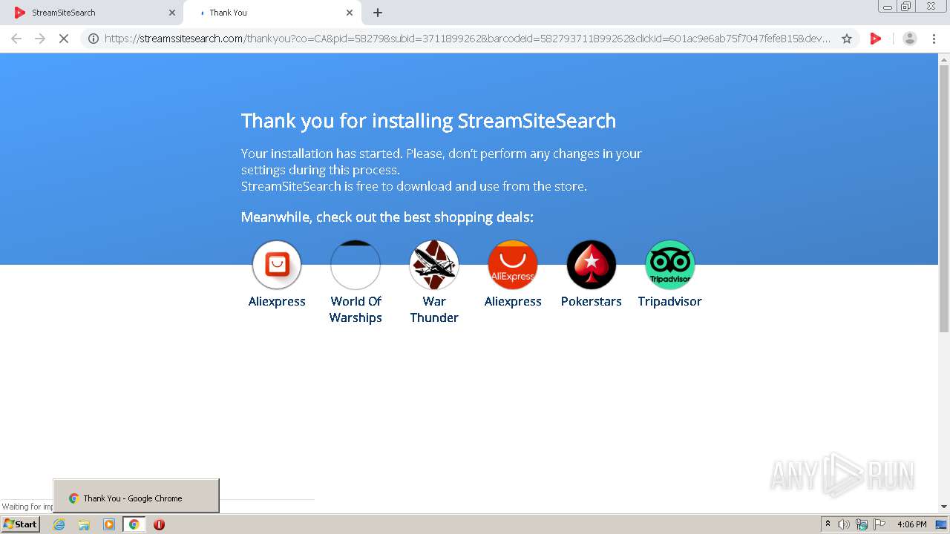
Task: Click the scrollbar up arrow
Action: [x=944, y=60]
